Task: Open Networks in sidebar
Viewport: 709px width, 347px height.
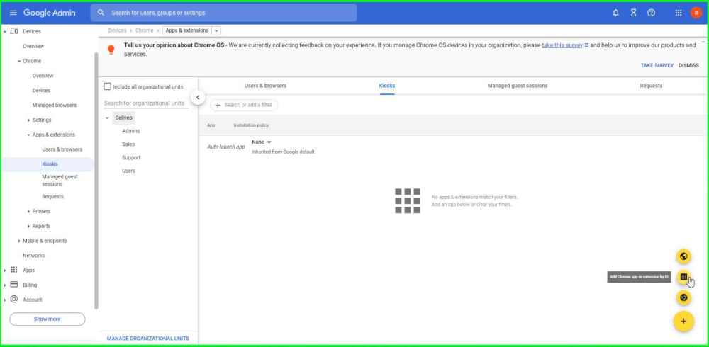Action: [x=34, y=255]
